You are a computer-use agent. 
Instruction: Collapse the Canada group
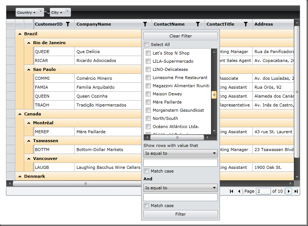(x=20, y=114)
